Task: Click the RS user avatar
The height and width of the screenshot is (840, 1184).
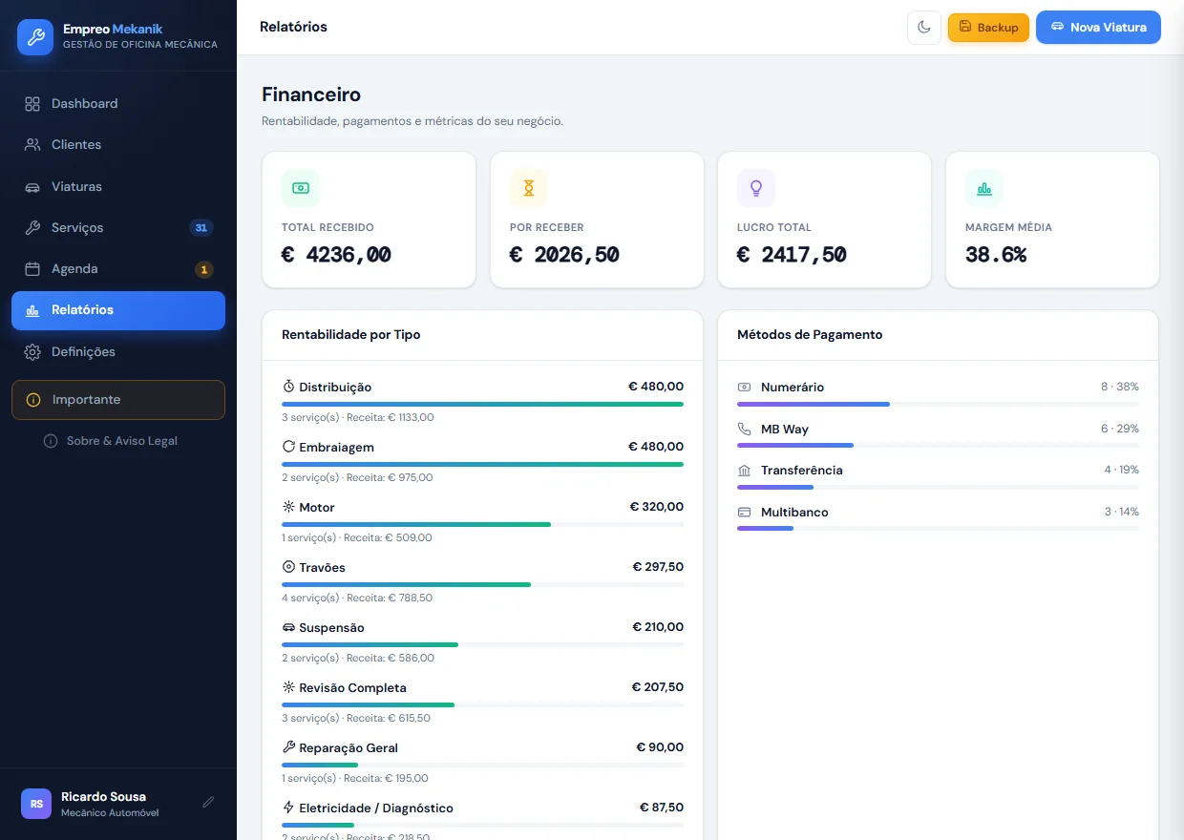Action: click(36, 804)
